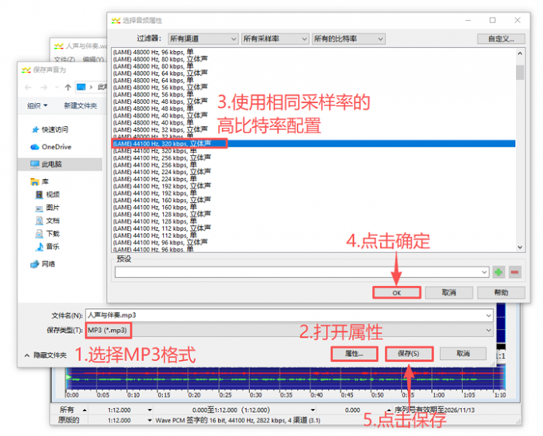
Task: Open the 图片 library
Action: tap(48, 208)
